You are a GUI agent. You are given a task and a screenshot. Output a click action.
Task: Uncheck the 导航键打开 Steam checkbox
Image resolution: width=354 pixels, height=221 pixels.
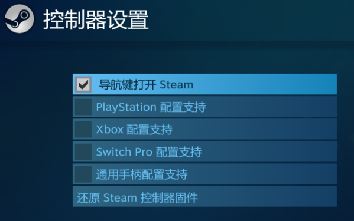click(83, 85)
